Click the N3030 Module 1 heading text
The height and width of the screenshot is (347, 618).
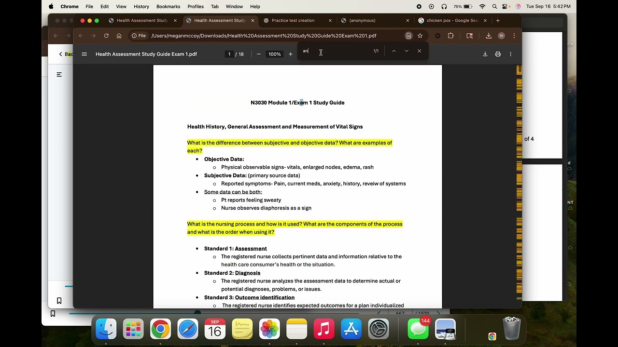click(297, 103)
